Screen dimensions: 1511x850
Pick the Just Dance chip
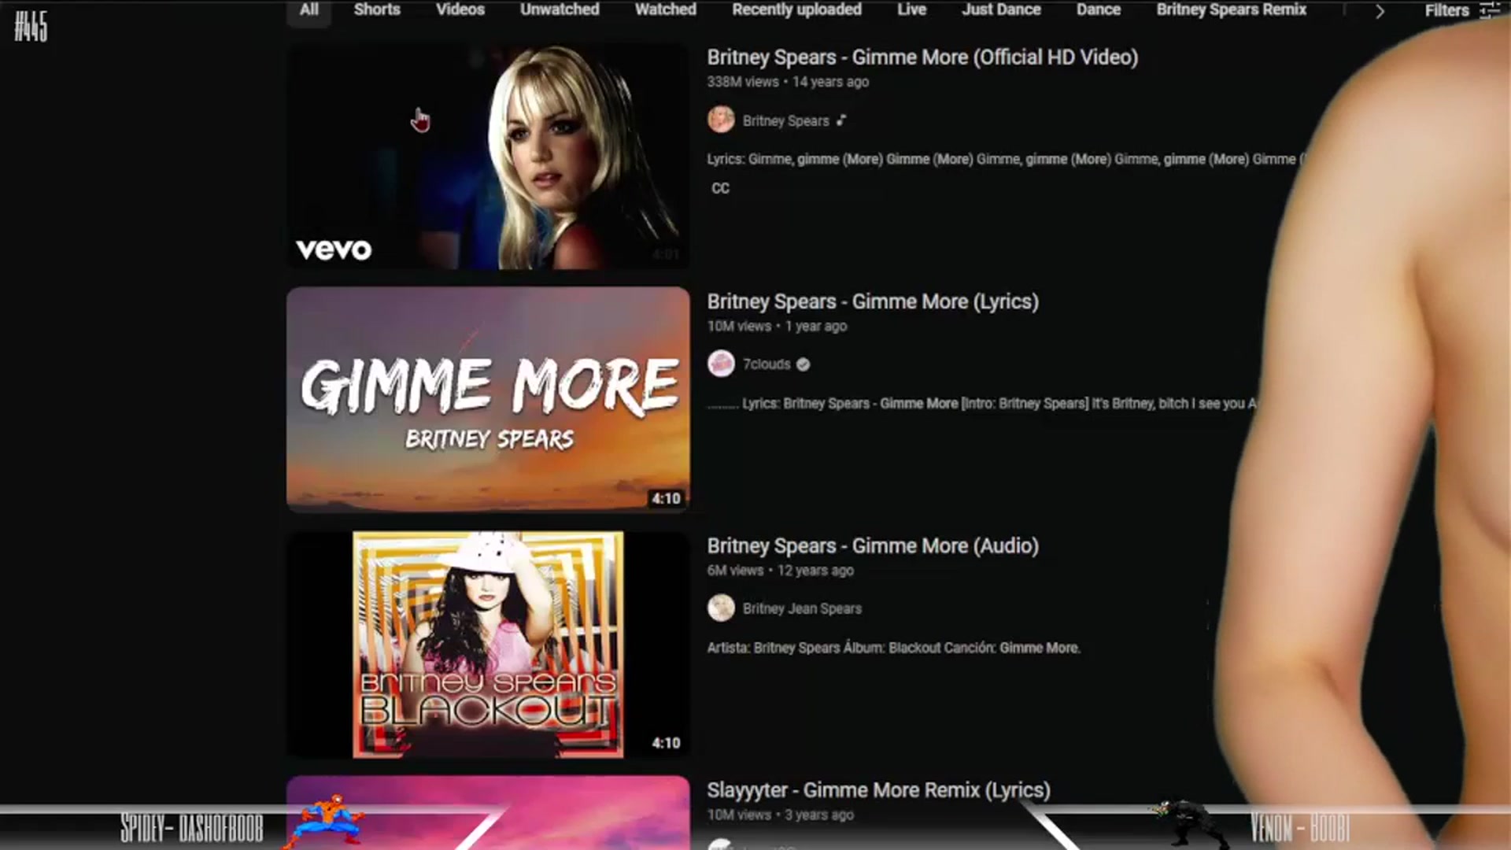[1001, 10]
